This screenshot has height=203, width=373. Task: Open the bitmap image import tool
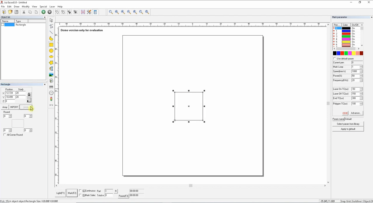(51, 75)
